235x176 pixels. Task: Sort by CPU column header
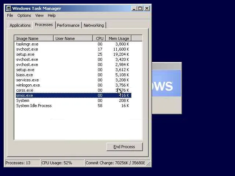(100, 38)
